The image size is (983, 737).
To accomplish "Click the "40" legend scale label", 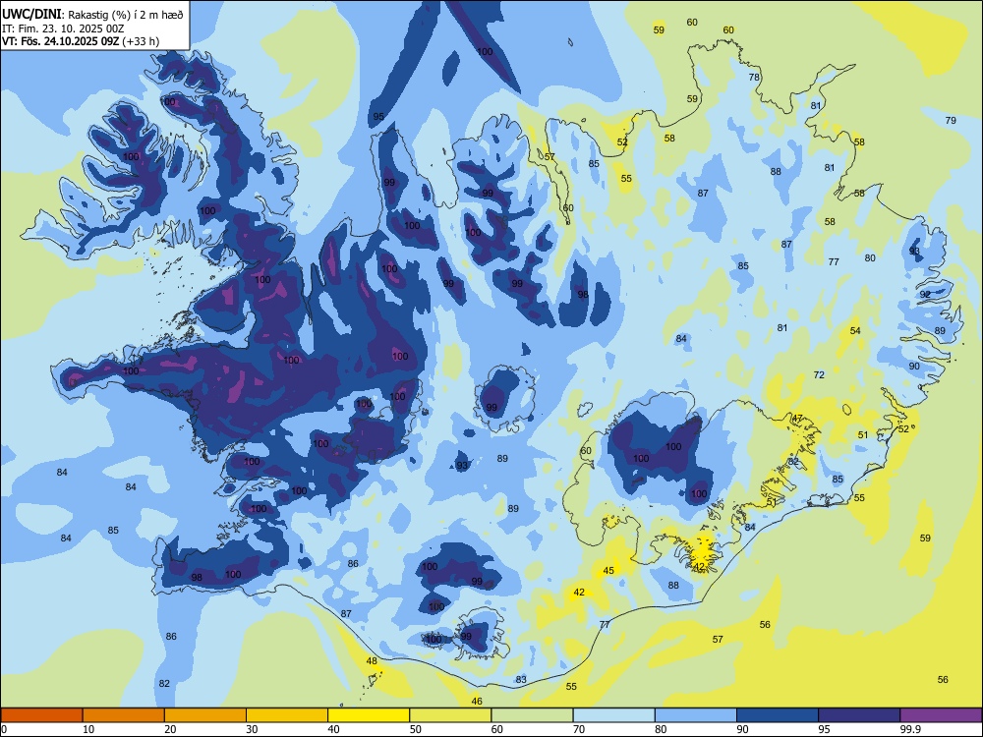I will coord(333,729).
